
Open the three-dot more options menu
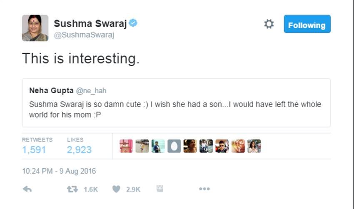[x=204, y=189]
